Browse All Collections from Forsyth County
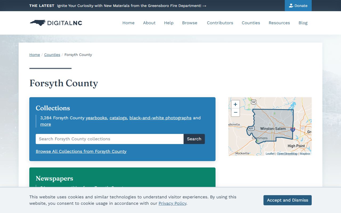This screenshot has width=341, height=213. pyautogui.click(x=81, y=151)
